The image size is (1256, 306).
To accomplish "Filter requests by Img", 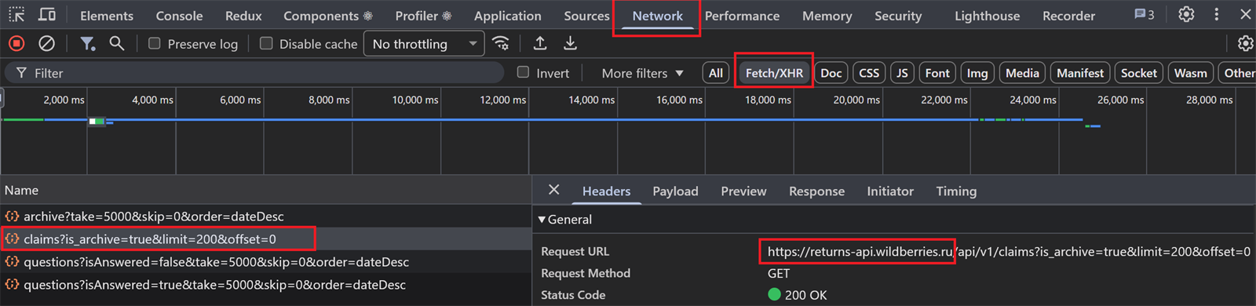I will (x=977, y=73).
